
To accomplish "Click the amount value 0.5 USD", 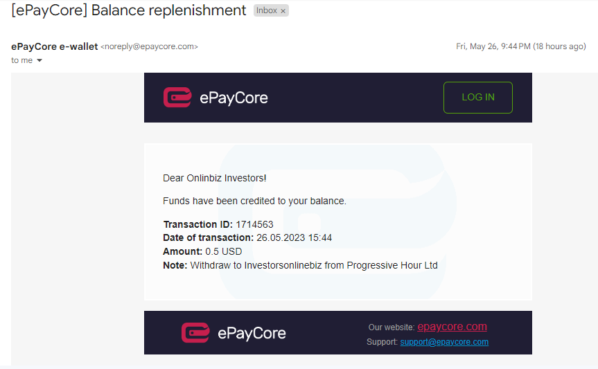I will (x=224, y=251).
